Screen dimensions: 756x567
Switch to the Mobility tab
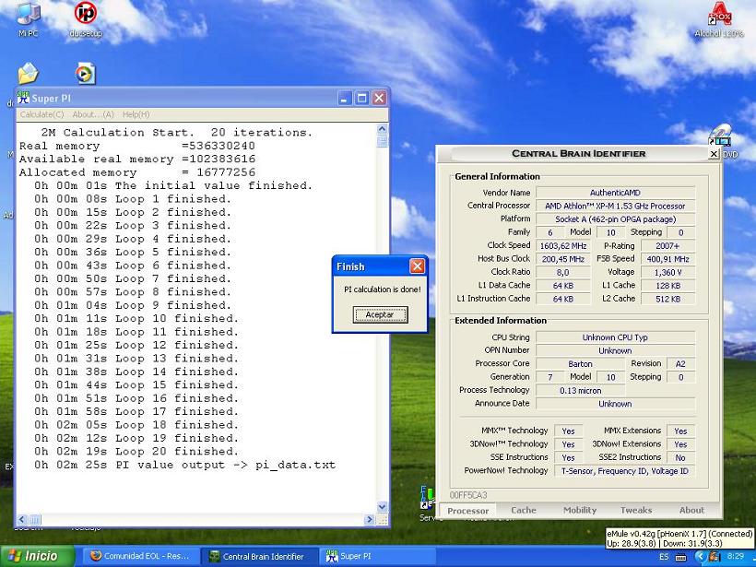580,510
